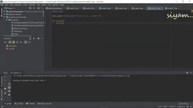Toggle scroll to end in Run console

[9, 87]
